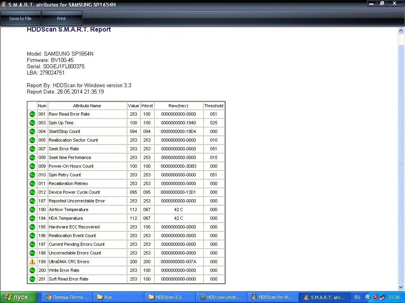Click green status icon for Recalibration Retries
This screenshot has height=303, width=405.
(x=32, y=183)
